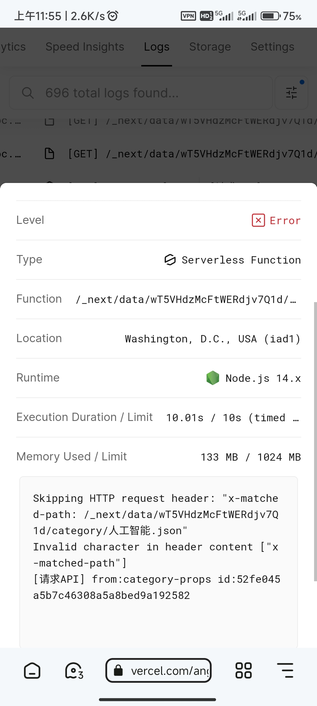
Task: Open the Settings tab
Action: tap(272, 46)
